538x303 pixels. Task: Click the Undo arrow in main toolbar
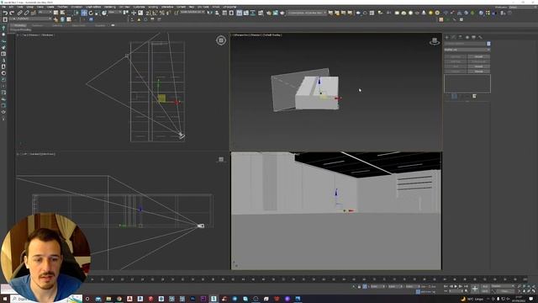tap(5, 13)
